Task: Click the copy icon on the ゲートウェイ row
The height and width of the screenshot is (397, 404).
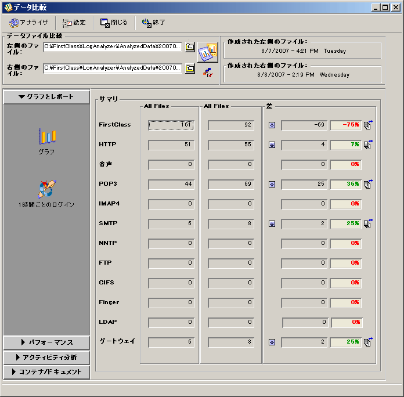Action: click(x=367, y=342)
